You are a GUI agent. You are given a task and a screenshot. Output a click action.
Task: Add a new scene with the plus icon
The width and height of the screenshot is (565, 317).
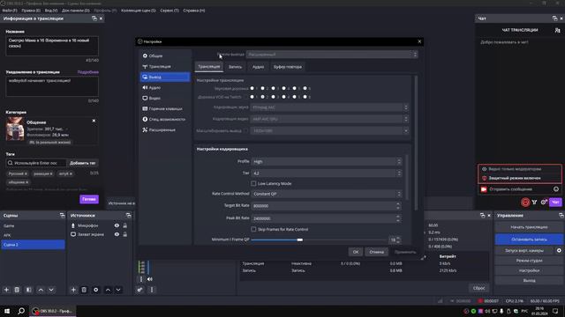tap(6, 290)
